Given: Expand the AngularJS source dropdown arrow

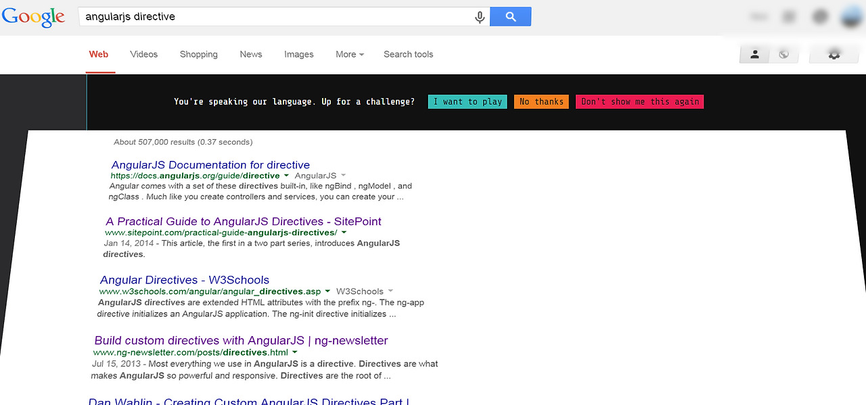Looking at the screenshot, I should (343, 176).
